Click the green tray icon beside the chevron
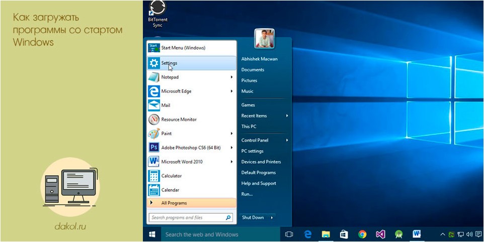Viewport: 484px width, 242px height. coord(451,234)
